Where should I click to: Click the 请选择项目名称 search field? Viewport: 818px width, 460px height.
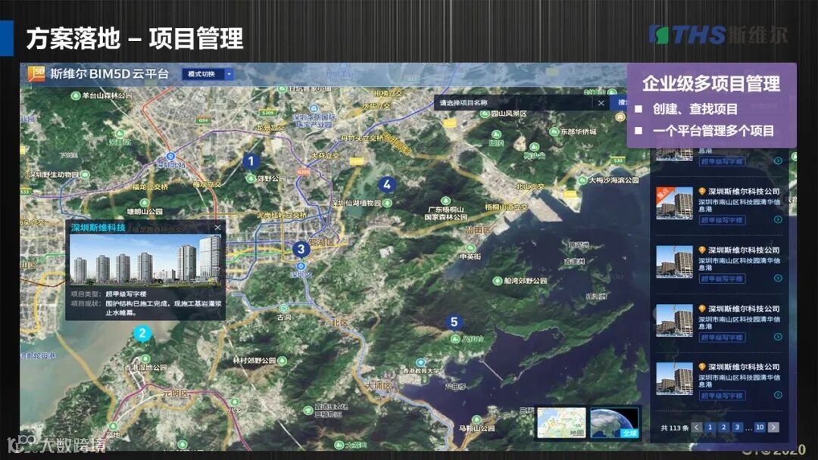tap(514, 103)
